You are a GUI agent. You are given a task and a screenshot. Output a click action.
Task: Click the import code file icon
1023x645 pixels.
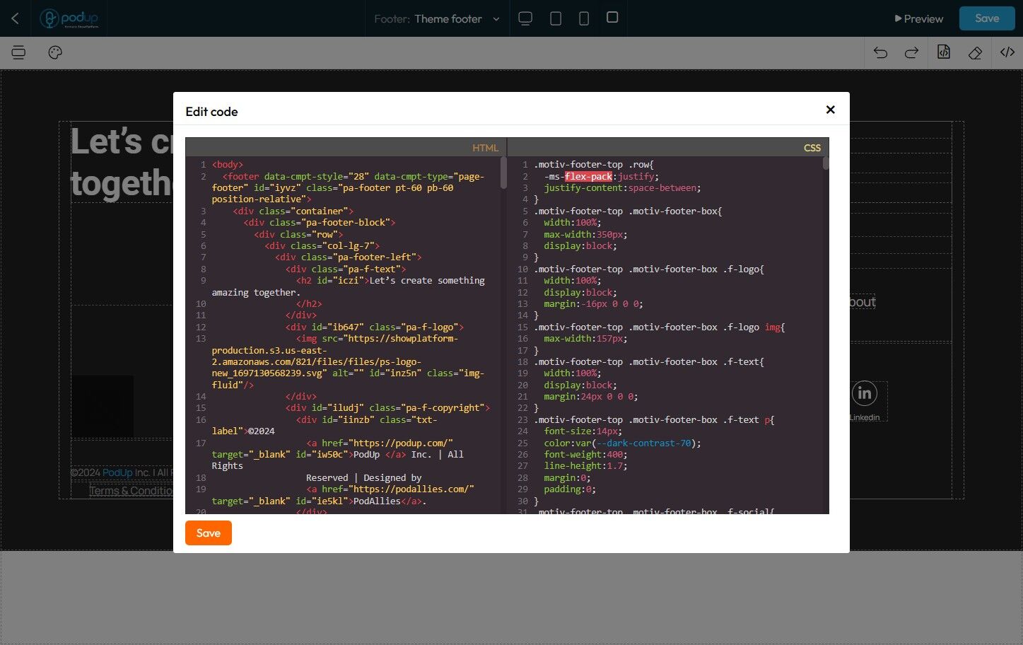click(x=944, y=52)
